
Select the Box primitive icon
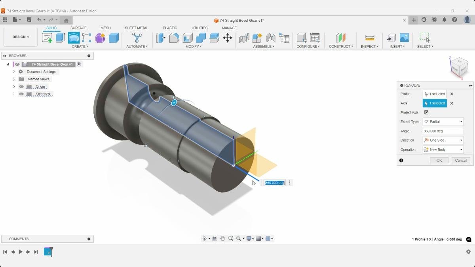pyautogui.click(x=114, y=38)
